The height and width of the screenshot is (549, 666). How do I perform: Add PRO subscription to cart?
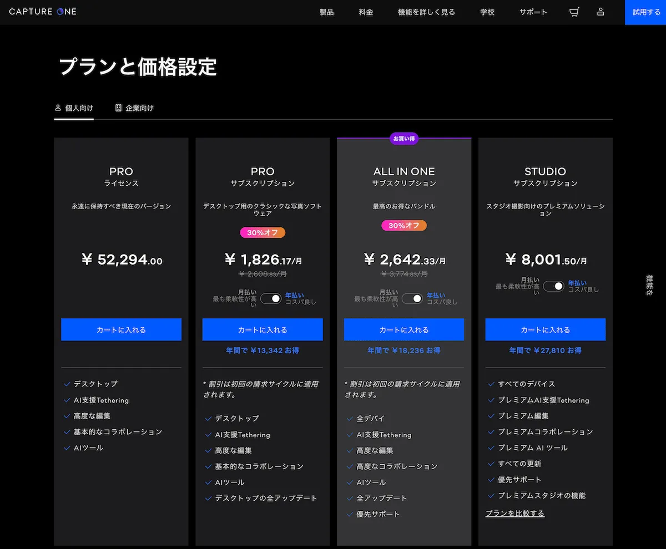[x=263, y=329]
